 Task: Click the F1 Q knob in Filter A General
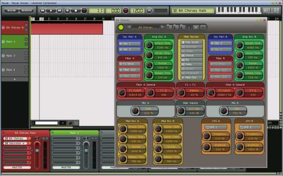150,92
